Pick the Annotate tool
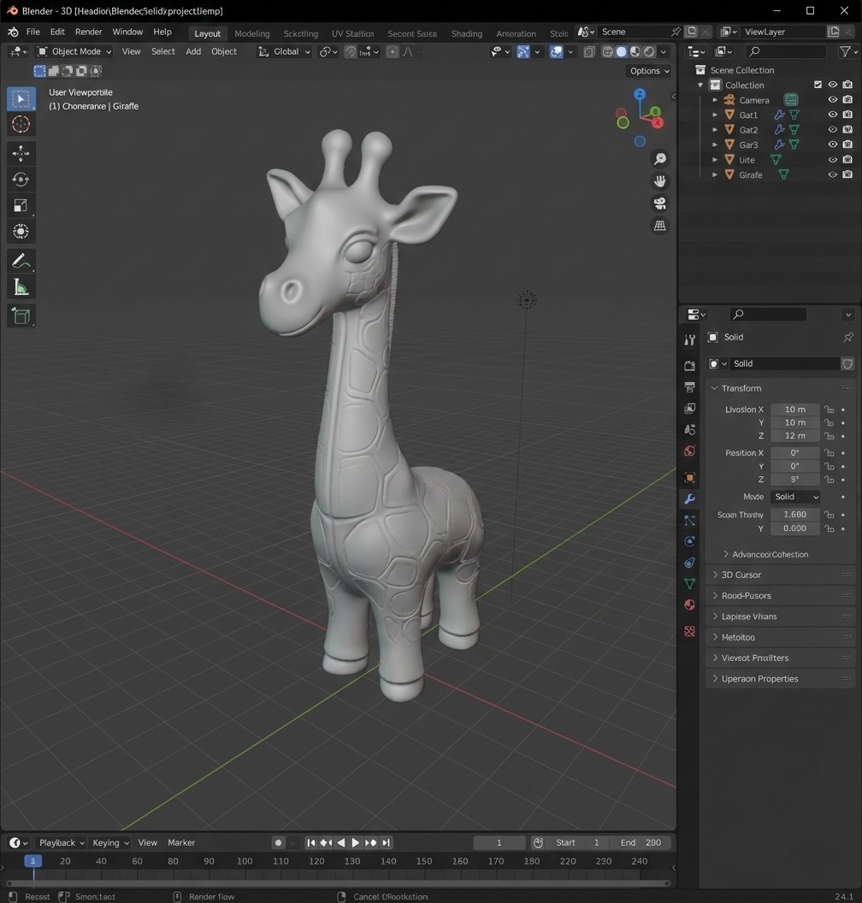 (21, 261)
